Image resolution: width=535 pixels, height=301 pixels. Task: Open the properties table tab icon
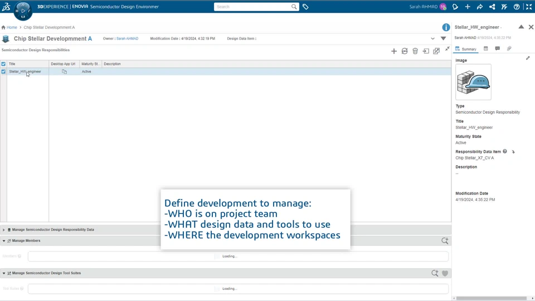pyautogui.click(x=486, y=48)
